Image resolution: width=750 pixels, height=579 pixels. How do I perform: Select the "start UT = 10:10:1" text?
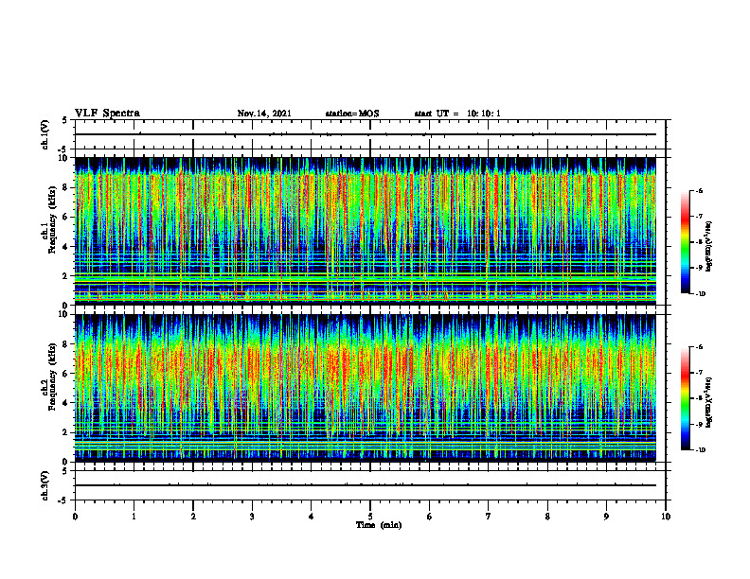coord(457,114)
